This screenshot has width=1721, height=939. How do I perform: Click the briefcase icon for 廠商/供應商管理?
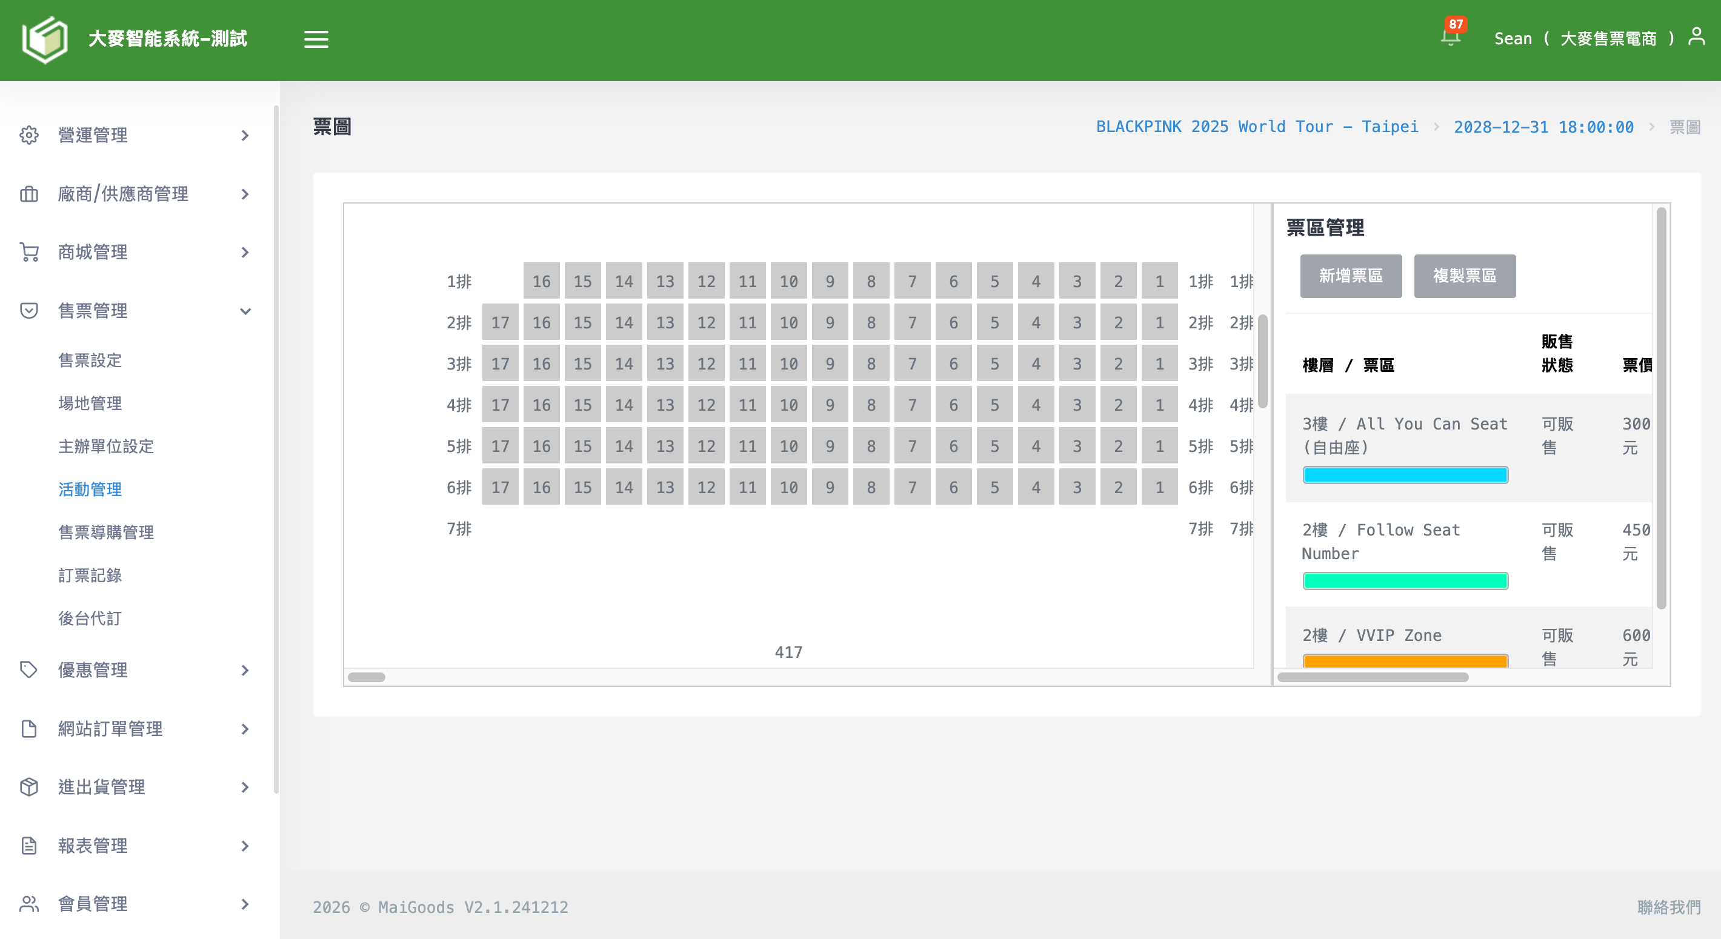[28, 194]
